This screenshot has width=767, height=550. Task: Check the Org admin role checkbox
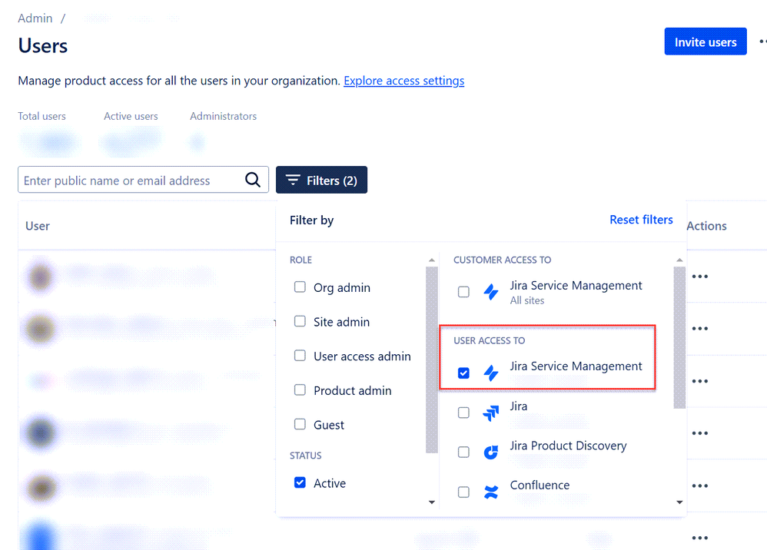pos(300,287)
